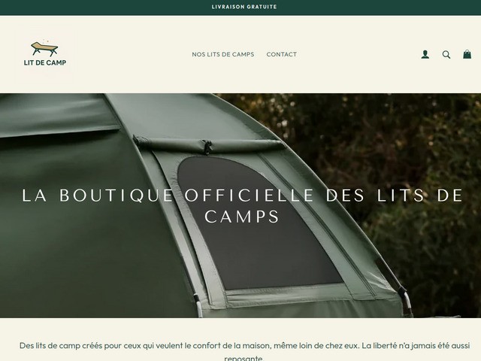Image resolution: width=481 pixels, height=361 pixels.
Task: Select the LIT DE CAMP logo text
Action: 45,62
